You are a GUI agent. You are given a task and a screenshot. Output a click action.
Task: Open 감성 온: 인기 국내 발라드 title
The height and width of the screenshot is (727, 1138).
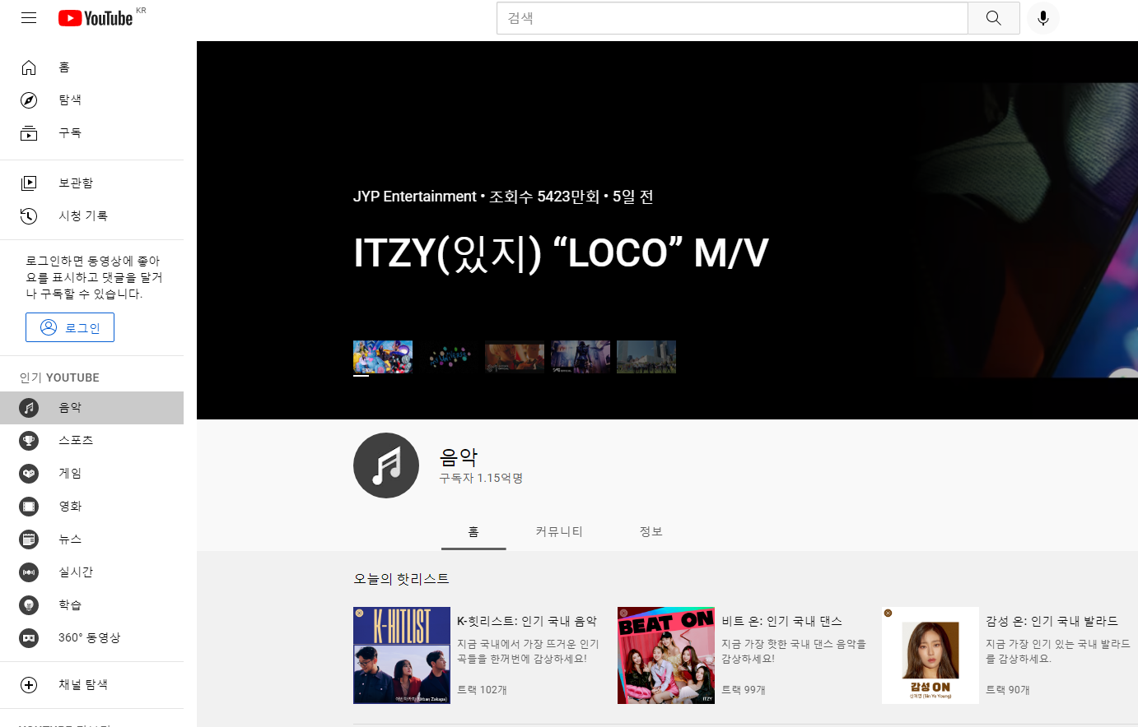click(x=1052, y=622)
